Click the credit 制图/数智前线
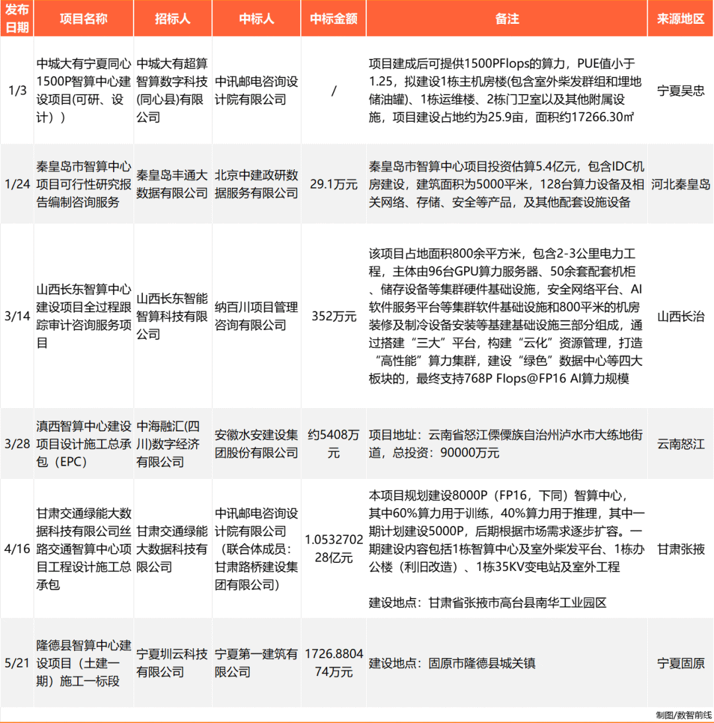Screen dimensions: 714x723 (684, 714)
